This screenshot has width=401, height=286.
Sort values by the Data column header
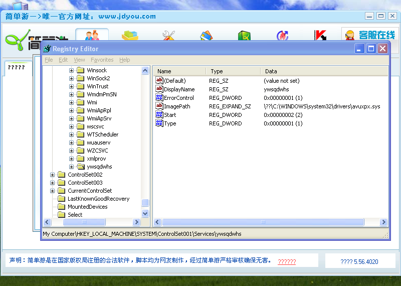coord(324,71)
